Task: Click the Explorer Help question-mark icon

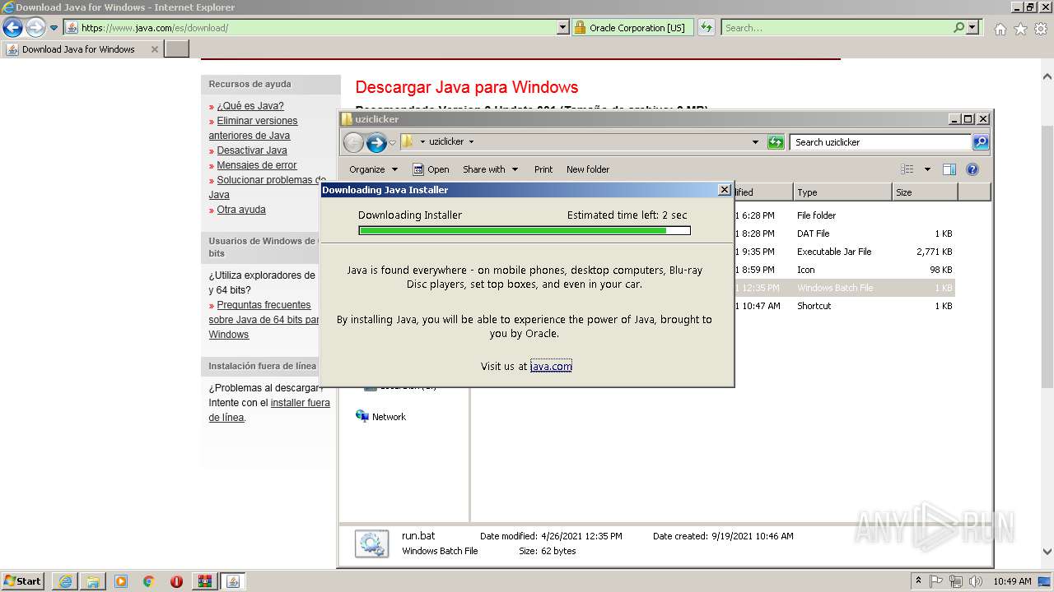Action: [972, 169]
